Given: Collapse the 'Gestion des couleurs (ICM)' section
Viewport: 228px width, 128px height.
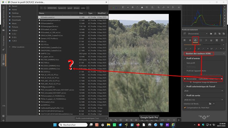Looking at the screenshot, I should [x=198, y=53].
